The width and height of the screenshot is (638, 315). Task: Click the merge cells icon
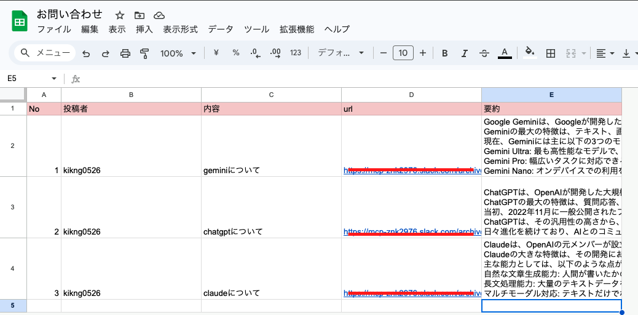570,53
